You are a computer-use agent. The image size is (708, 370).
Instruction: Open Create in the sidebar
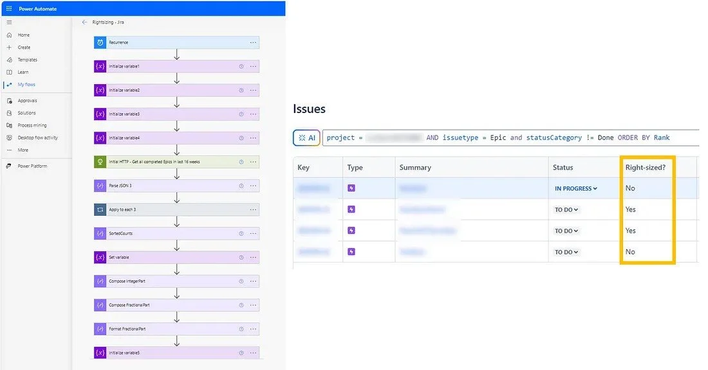pos(24,48)
